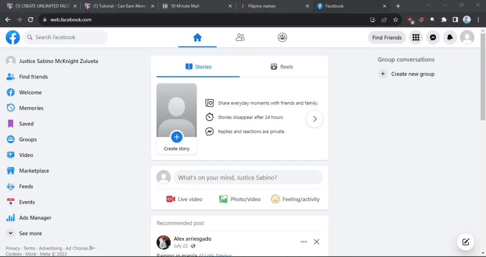Click What's on your mind post box
Screen dimensions: 486x257
(x=248, y=178)
